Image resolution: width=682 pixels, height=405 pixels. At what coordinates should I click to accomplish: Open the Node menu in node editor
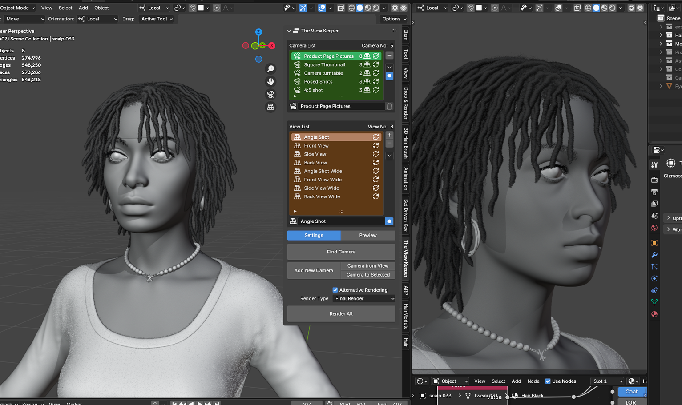[533, 381]
